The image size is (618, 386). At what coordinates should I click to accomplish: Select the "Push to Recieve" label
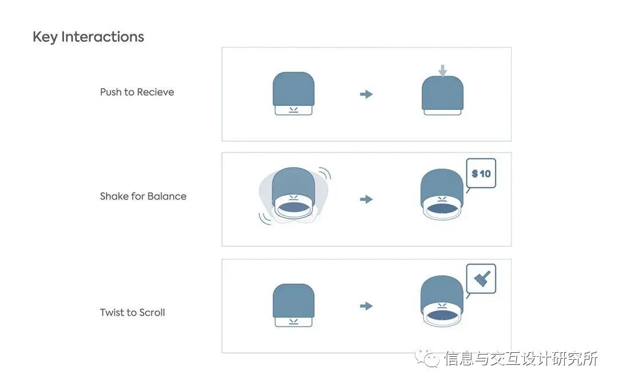click(137, 91)
